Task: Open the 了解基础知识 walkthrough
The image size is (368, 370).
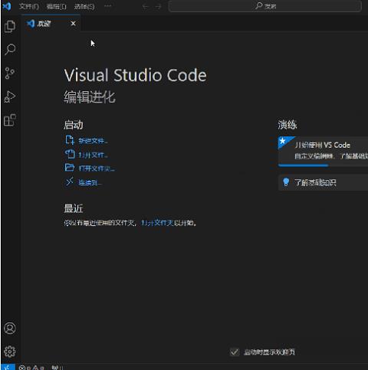Action: (x=323, y=182)
